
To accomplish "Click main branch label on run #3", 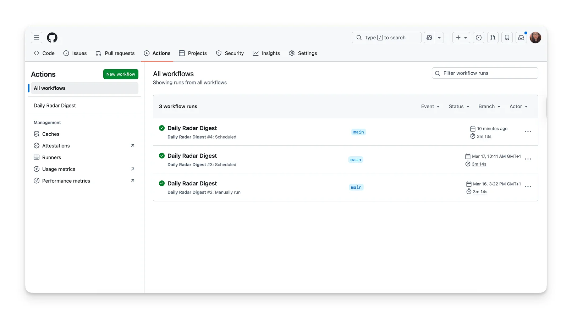I will pyautogui.click(x=356, y=160).
